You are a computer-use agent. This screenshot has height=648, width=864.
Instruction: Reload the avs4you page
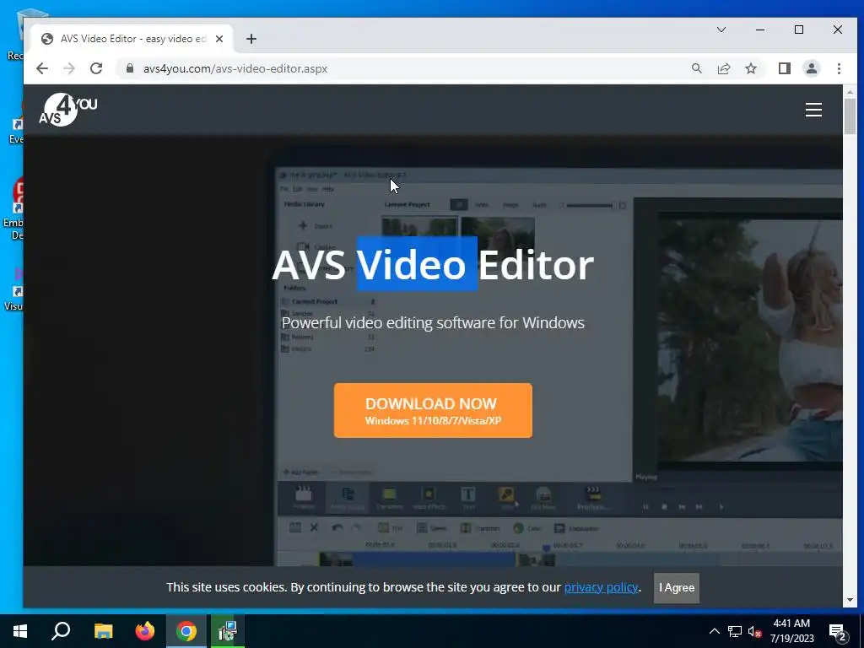(x=96, y=68)
